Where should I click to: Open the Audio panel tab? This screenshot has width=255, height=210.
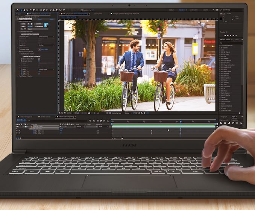[229, 14]
